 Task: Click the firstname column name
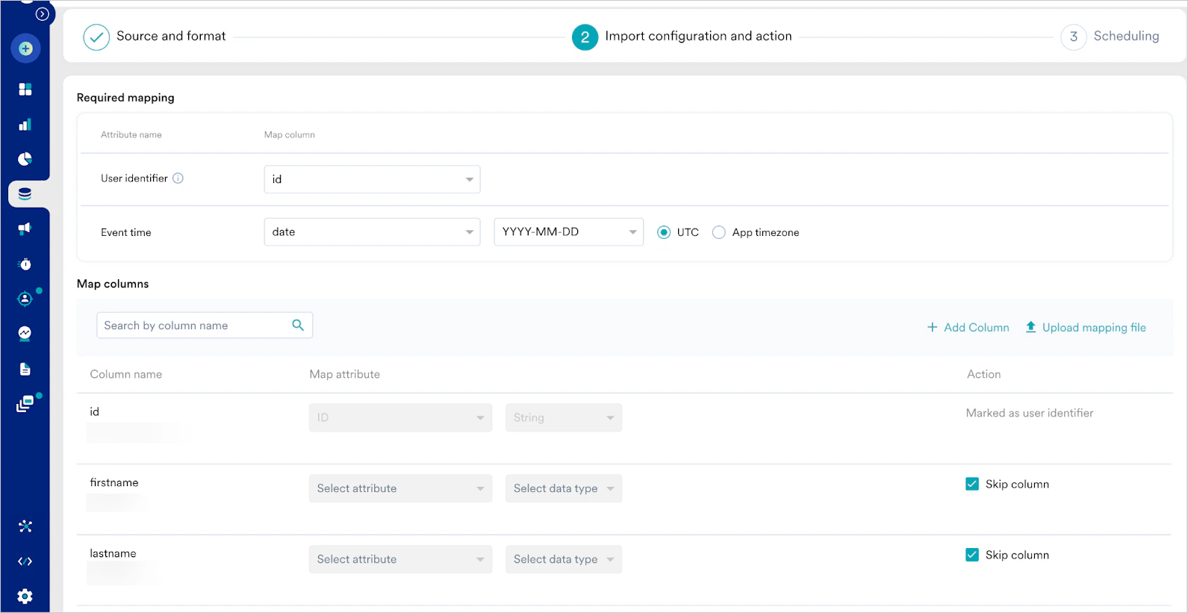pos(114,482)
